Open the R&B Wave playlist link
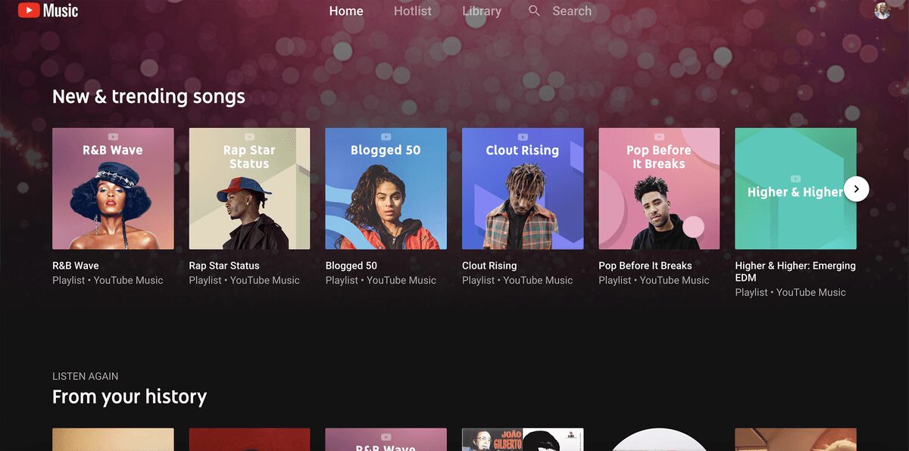The height and width of the screenshot is (451, 909). (74, 265)
